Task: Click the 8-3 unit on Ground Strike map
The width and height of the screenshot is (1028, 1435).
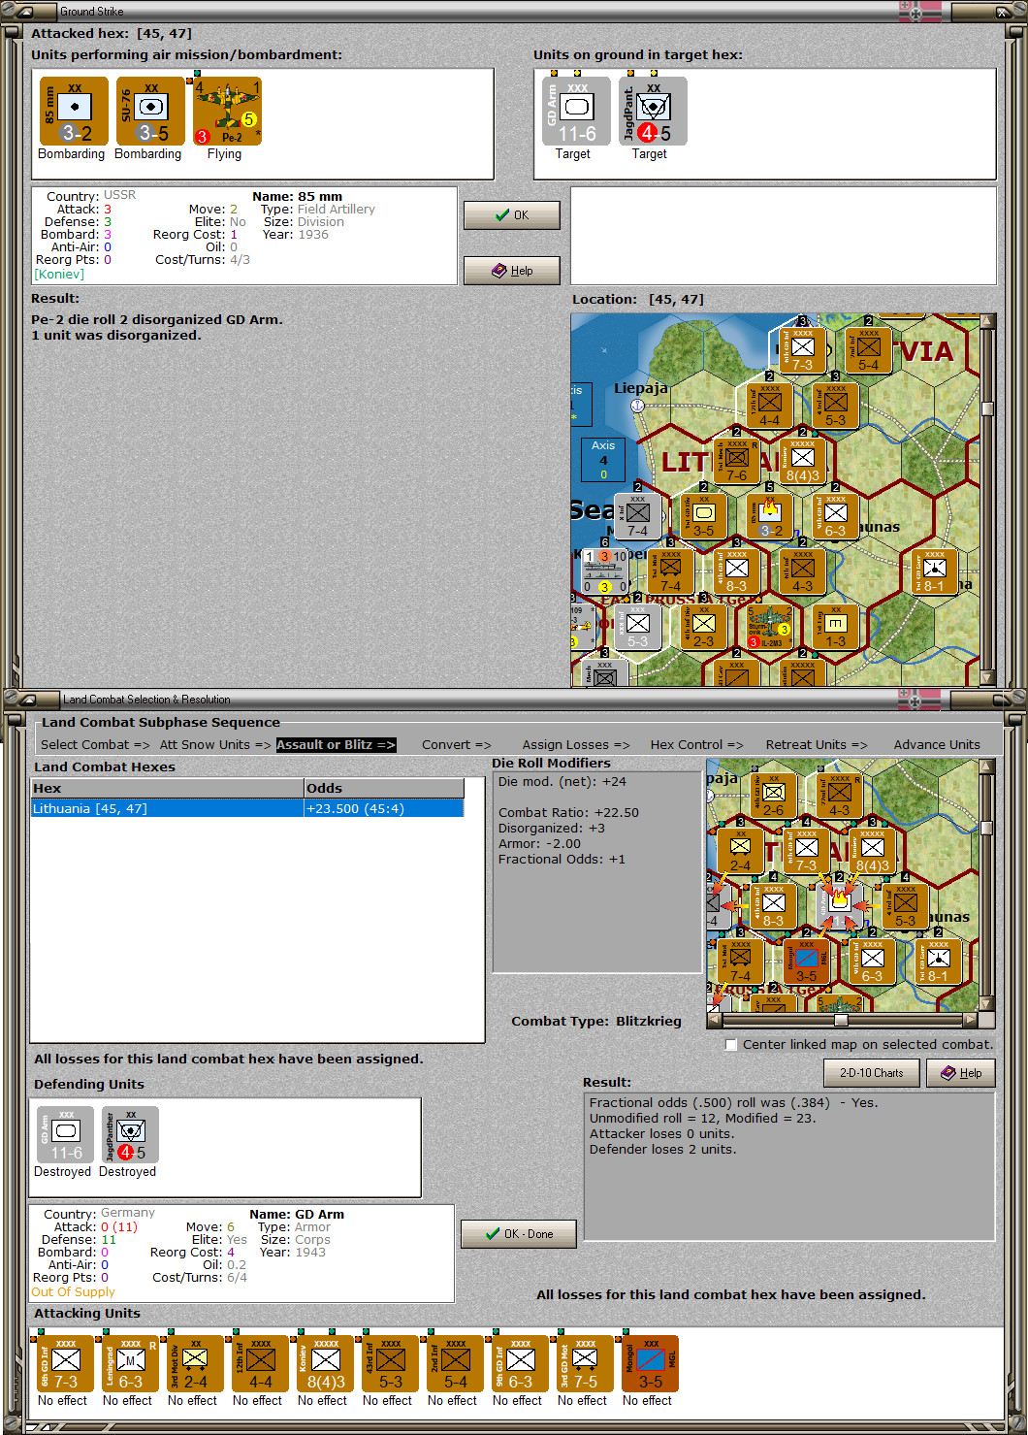Action: tap(737, 572)
